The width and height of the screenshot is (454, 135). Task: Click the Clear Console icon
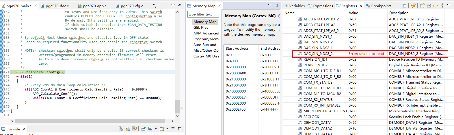click(x=121, y=129)
